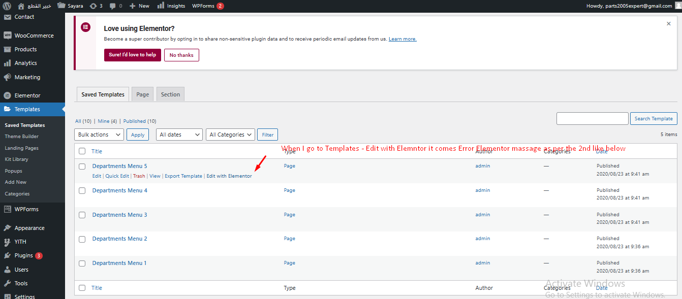Open the Insights bar-chart icon
This screenshot has height=299, width=682.
click(x=161, y=6)
